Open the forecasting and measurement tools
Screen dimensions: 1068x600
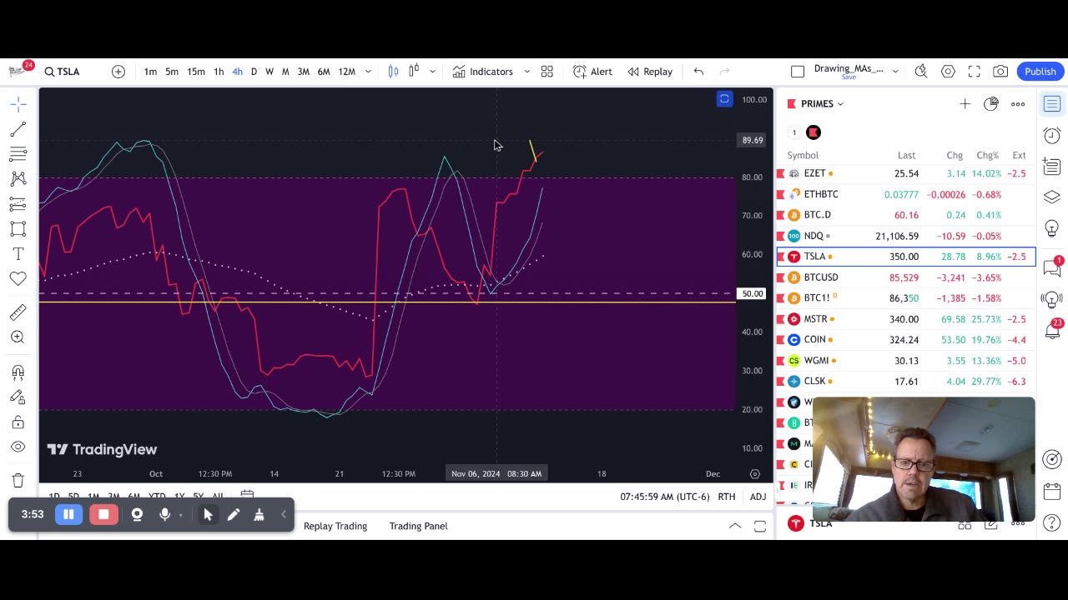[18, 204]
